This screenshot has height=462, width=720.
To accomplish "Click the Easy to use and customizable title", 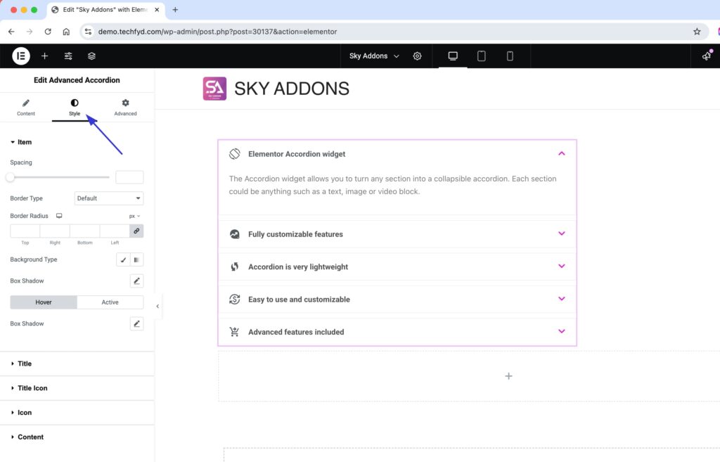I will (x=299, y=300).
